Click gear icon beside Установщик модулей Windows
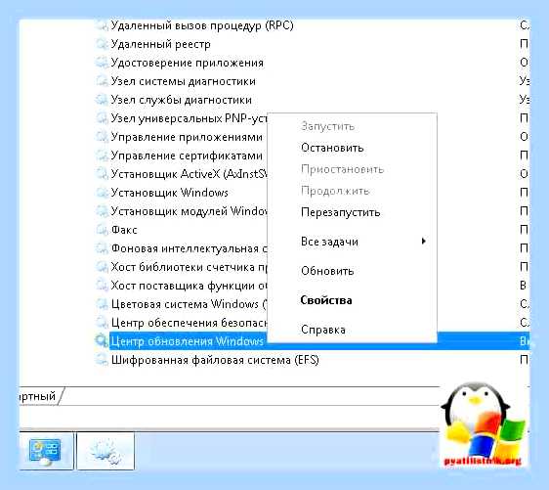The image size is (549, 490). (x=102, y=211)
